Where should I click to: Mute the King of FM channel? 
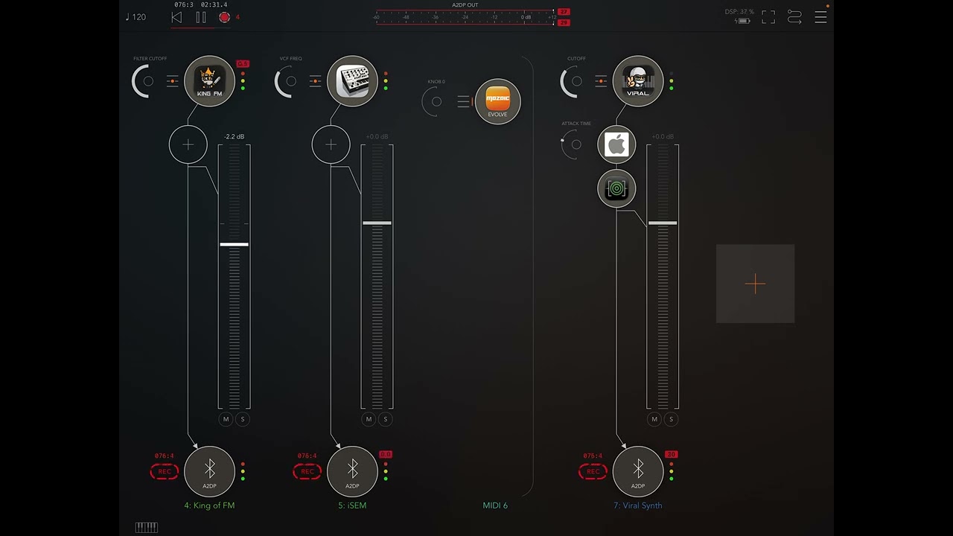point(226,419)
